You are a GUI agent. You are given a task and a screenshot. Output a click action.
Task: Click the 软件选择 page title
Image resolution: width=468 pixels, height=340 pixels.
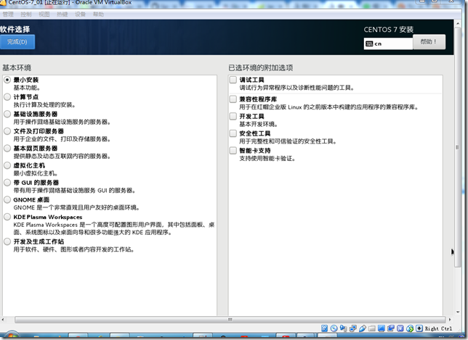pos(15,29)
